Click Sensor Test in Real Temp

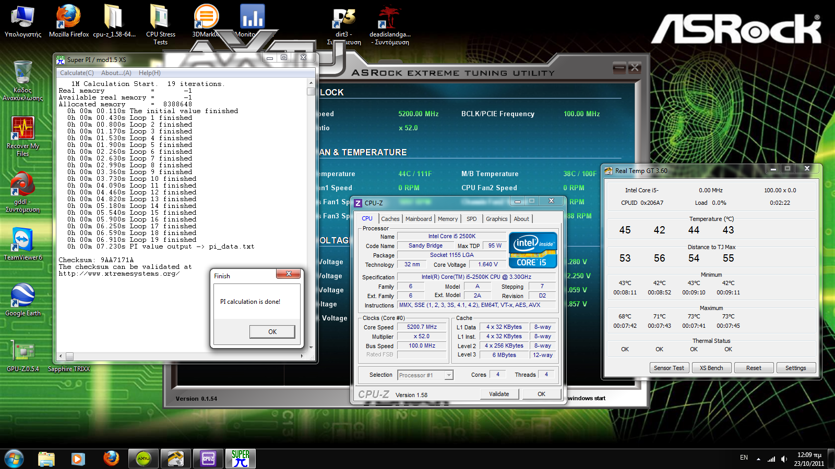669,368
